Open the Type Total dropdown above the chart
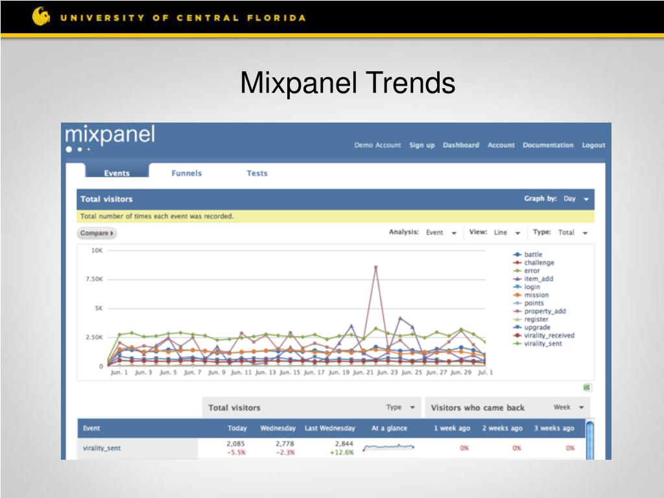Viewport: 664px width, 498px height. [x=573, y=233]
